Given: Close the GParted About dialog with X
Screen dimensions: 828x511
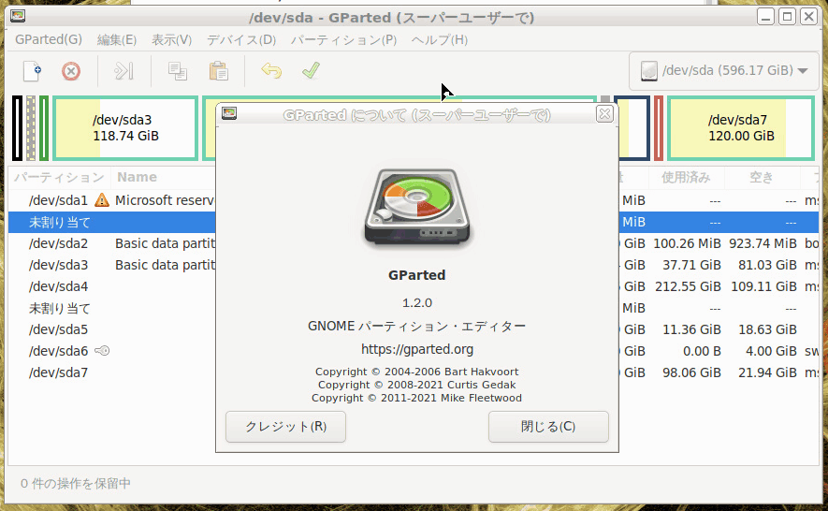Looking at the screenshot, I should (604, 113).
